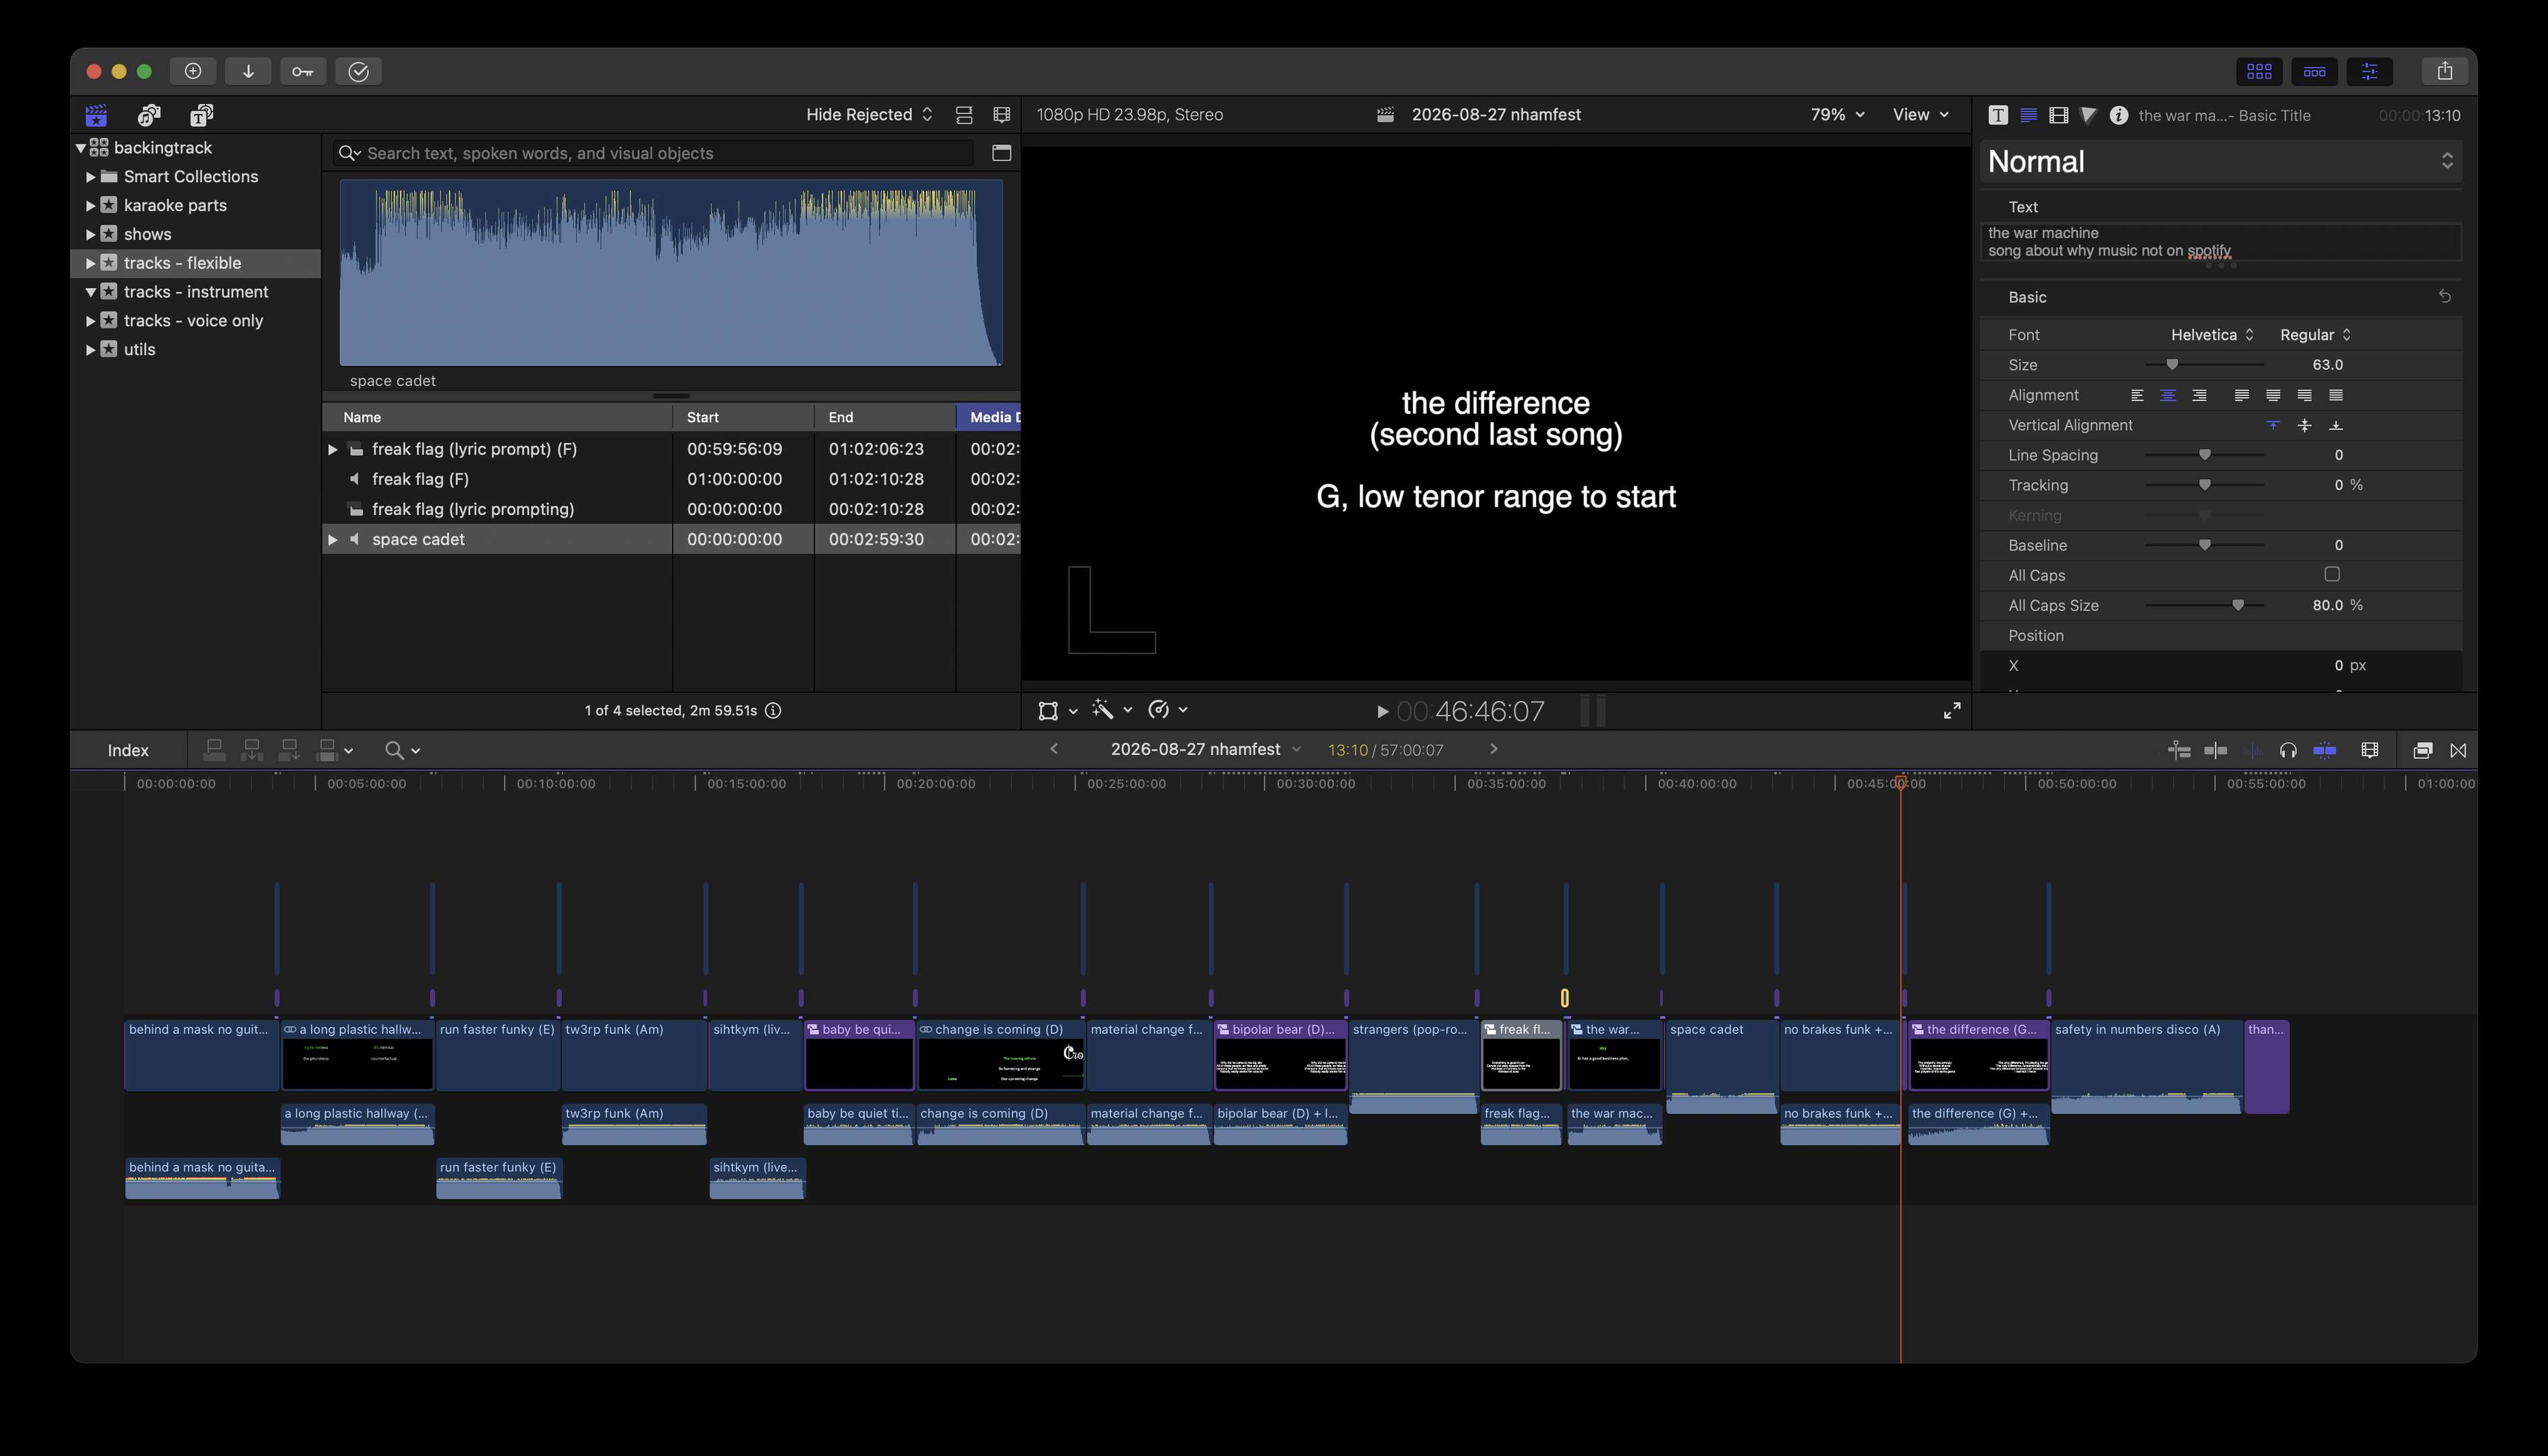The height and width of the screenshot is (1456, 2548).
Task: Expand karaoke parts event
Action: pos(90,206)
